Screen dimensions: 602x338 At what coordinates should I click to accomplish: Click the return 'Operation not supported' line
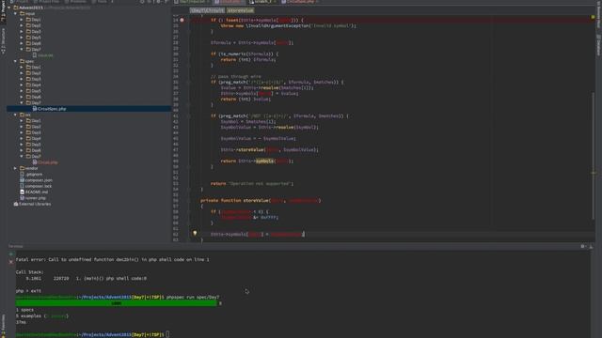tap(252, 184)
